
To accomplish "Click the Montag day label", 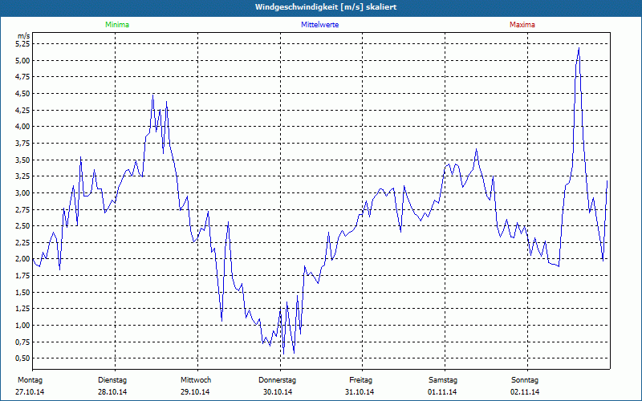I will point(30,380).
